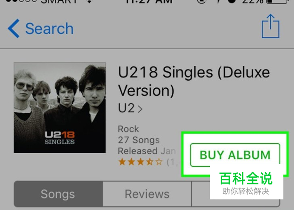This screenshot has height=210, width=294.
Task: Tap the U218 Singles album cover
Action: click(59, 108)
